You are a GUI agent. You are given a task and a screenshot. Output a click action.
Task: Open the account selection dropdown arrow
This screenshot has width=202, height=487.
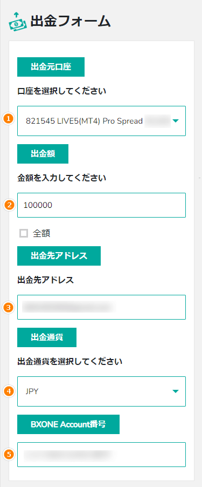pos(176,121)
